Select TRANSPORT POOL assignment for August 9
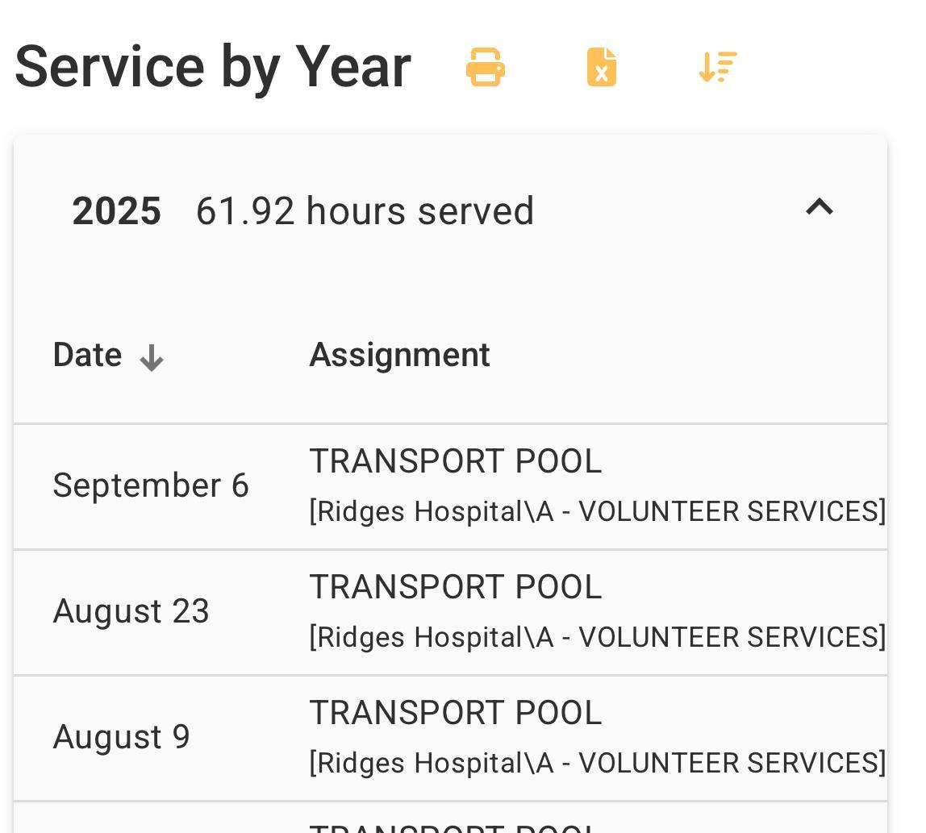This screenshot has height=833, width=926. coord(455,713)
